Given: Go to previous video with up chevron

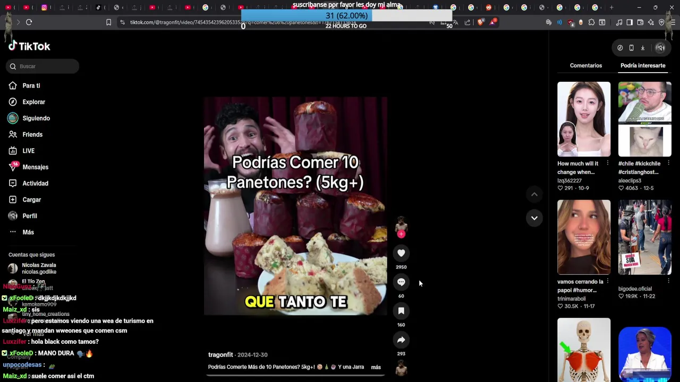Looking at the screenshot, I should (534, 195).
